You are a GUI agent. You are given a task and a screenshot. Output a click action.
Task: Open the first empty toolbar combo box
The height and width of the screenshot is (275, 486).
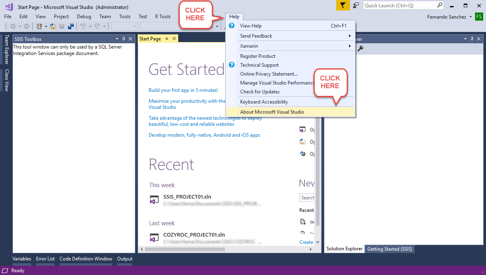[125, 26]
